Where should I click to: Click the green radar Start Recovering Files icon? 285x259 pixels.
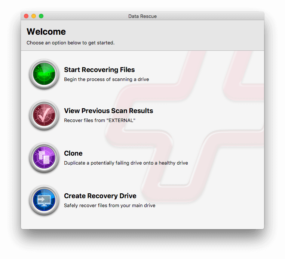coord(44,74)
